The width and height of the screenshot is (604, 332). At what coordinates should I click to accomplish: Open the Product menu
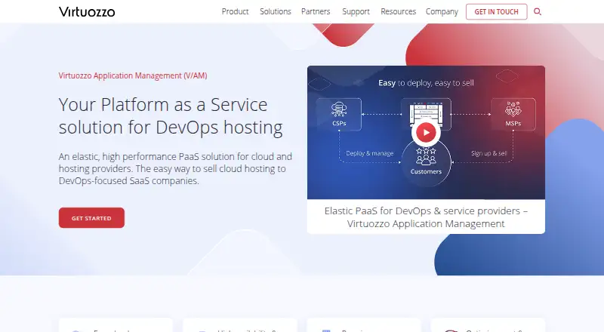pos(235,11)
